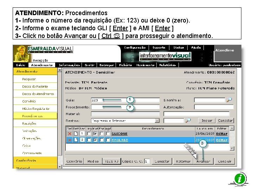Open details page icon for AMILASE
Viewport: 253px width, 190px height.
pyautogui.click(x=76, y=140)
